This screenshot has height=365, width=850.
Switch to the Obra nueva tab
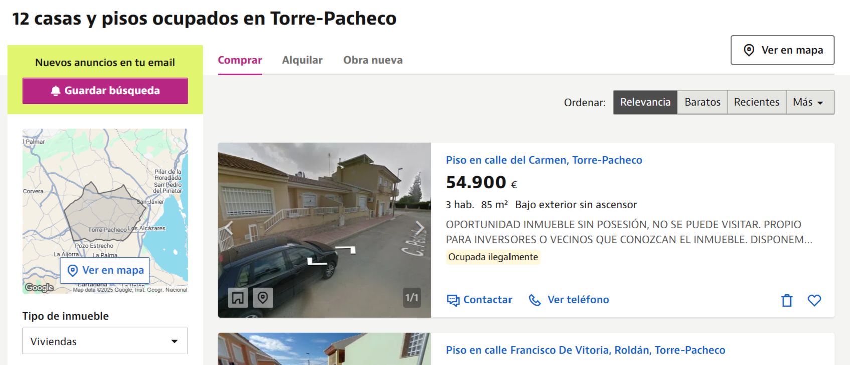pyautogui.click(x=373, y=60)
